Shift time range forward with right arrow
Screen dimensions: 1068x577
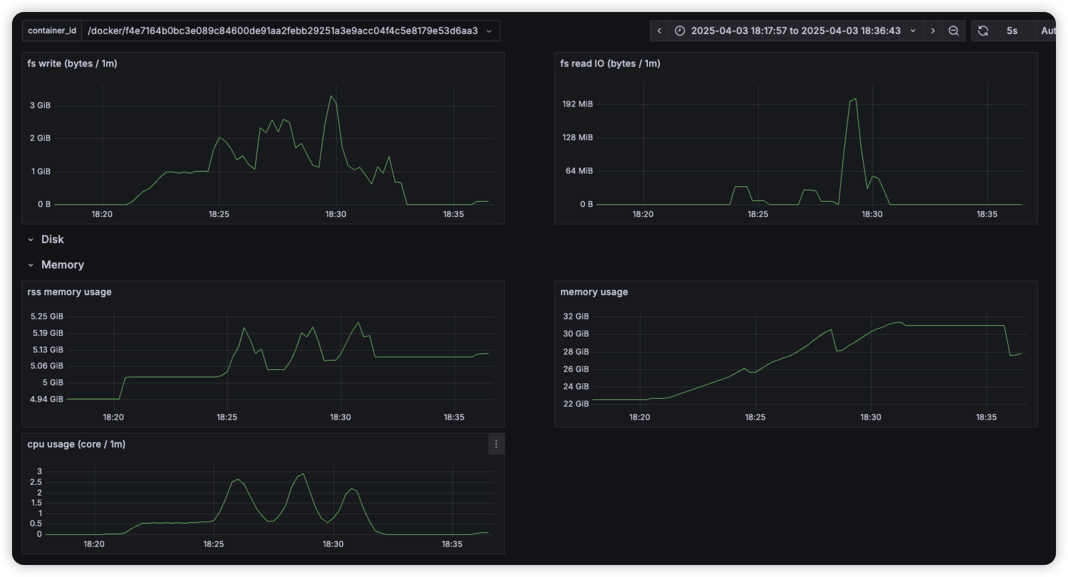click(933, 31)
